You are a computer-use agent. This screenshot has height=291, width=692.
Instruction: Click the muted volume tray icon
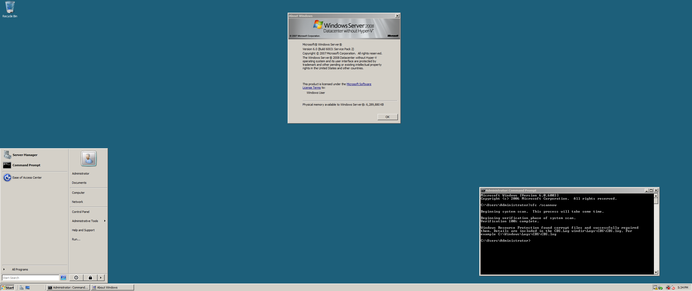click(673, 287)
